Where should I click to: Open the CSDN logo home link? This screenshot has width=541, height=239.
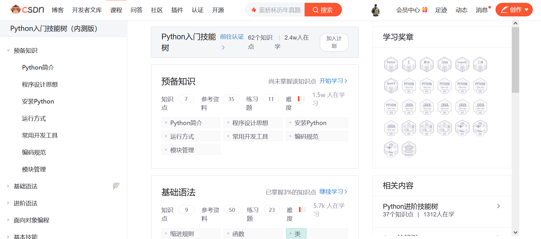(27, 10)
